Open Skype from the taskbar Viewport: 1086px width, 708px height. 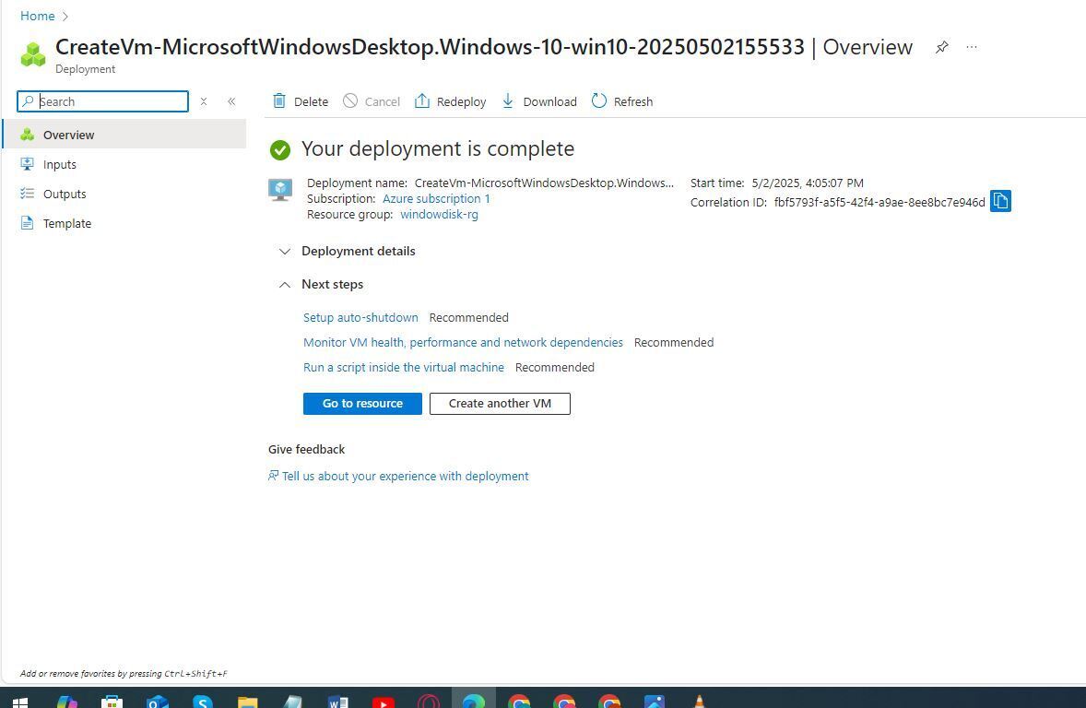point(202,701)
